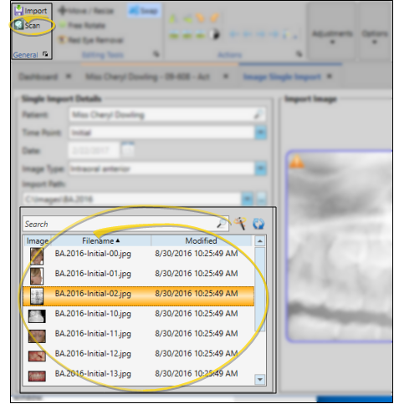
Task: Open the General group dialog launcher
Action: click(45, 54)
